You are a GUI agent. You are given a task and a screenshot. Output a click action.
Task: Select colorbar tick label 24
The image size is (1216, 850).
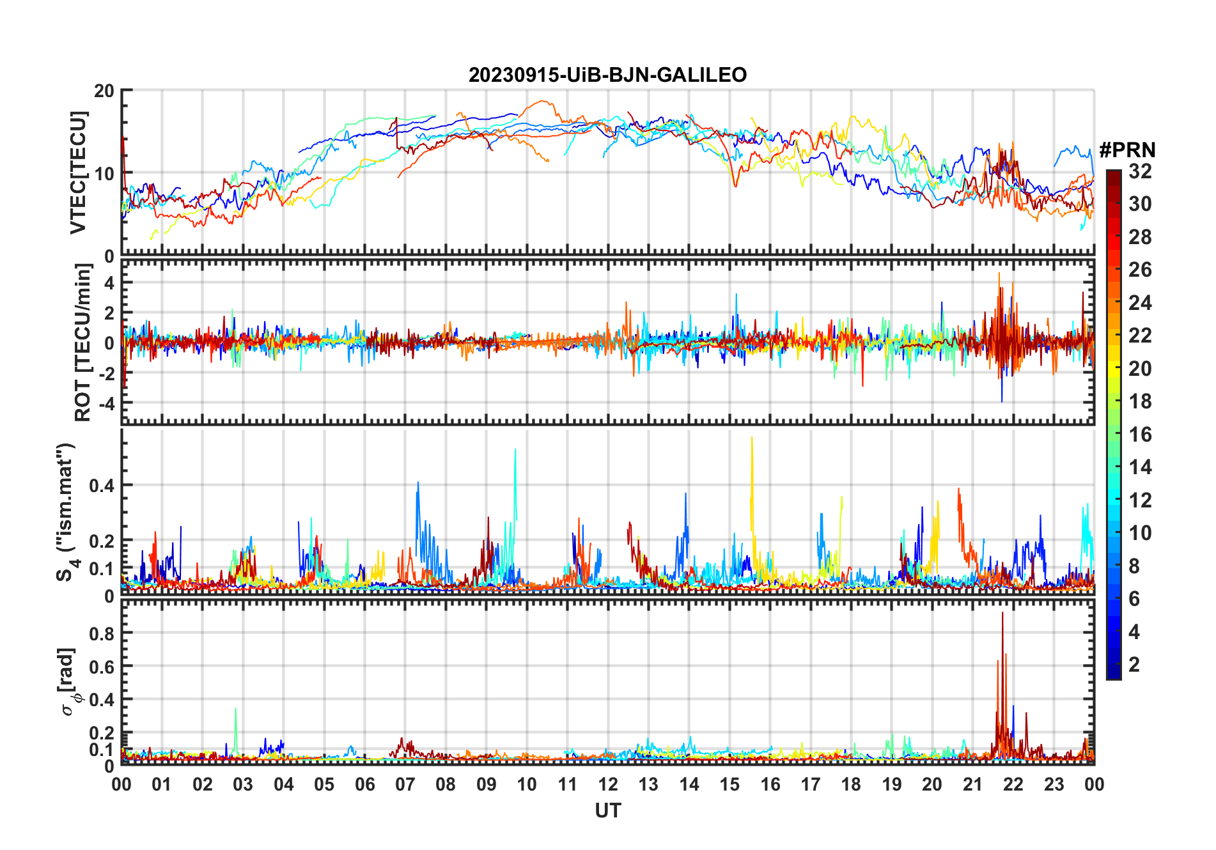pyautogui.click(x=1140, y=303)
